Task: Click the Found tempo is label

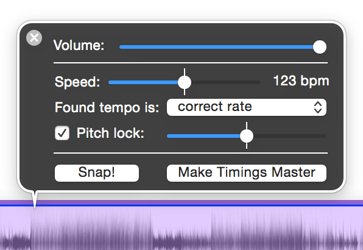Action: coord(107,108)
